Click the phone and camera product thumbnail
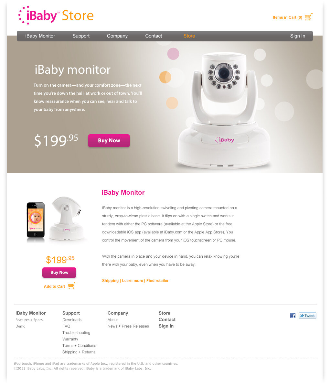 click(57, 219)
